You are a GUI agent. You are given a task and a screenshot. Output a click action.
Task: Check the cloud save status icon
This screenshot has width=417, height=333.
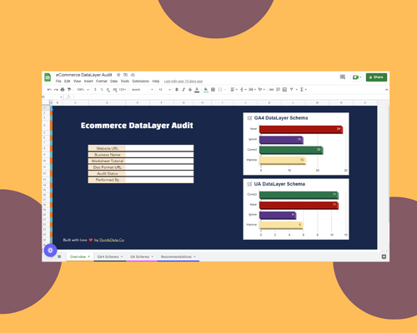coord(133,75)
